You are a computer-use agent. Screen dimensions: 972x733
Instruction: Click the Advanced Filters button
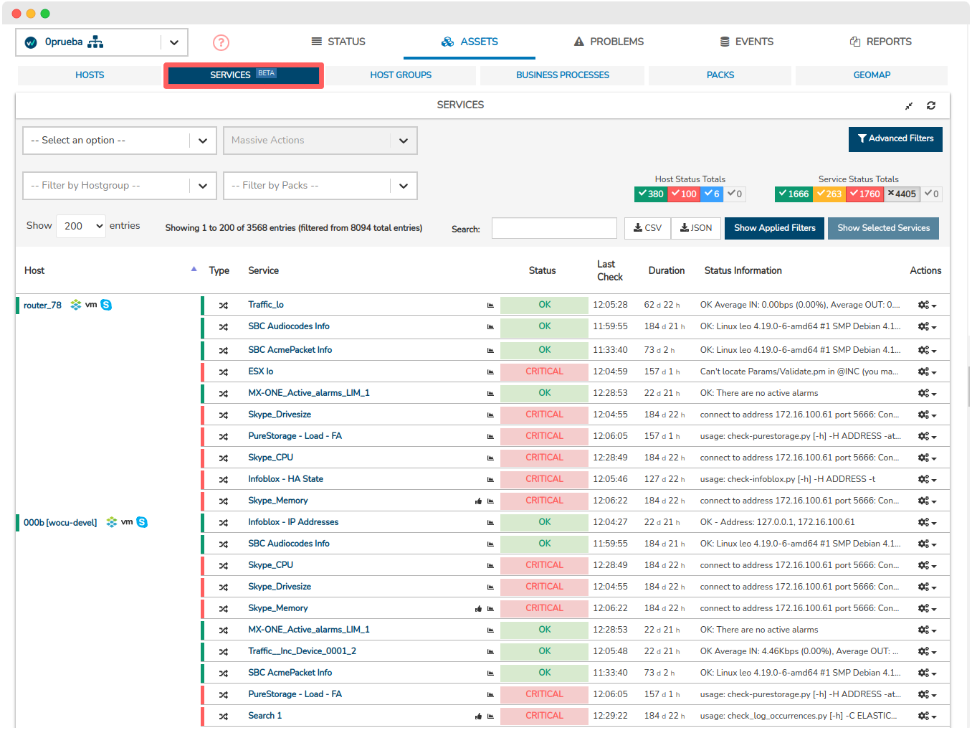[x=895, y=139]
